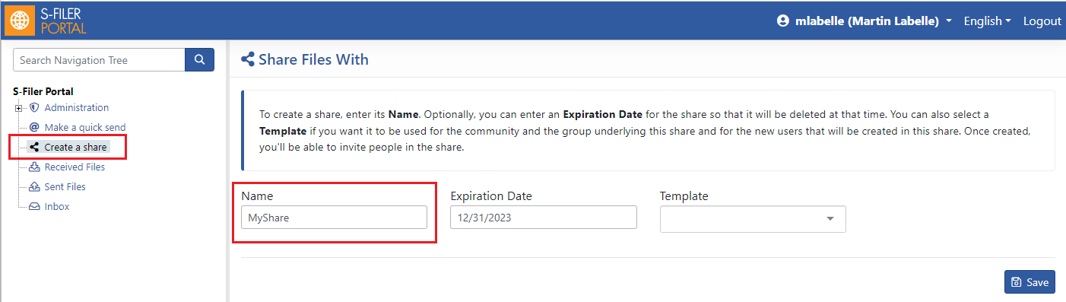
Task: Select Sent Files in navigation tree
Action: 65,187
